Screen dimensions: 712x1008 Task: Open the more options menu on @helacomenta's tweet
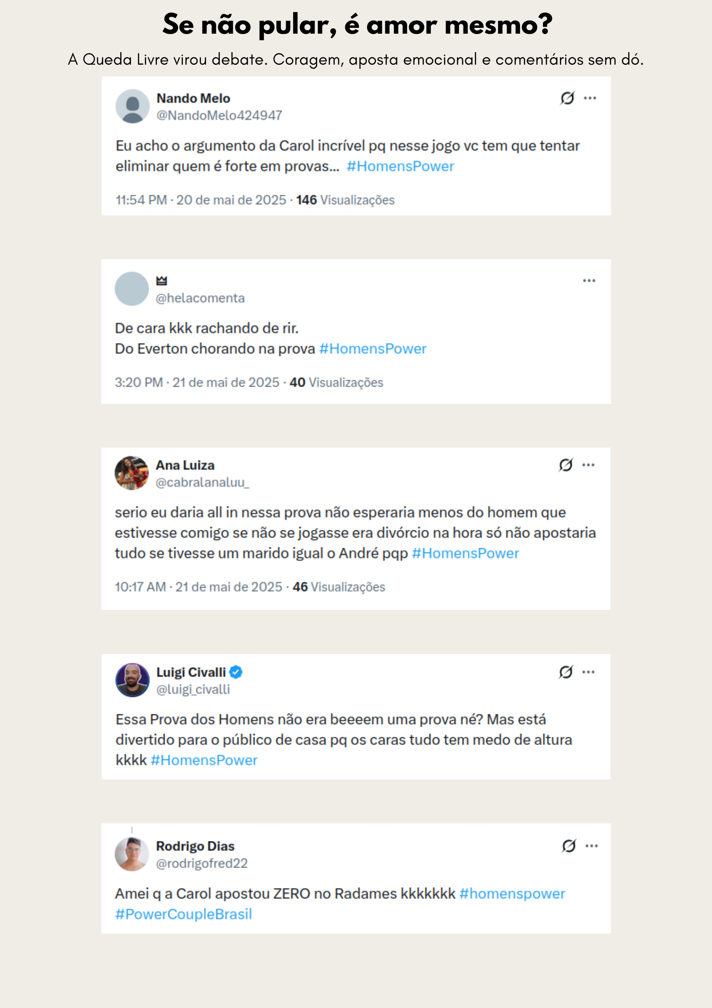(x=589, y=281)
